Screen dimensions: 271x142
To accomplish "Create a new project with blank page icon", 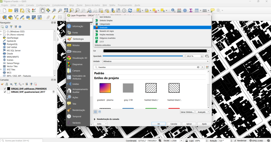I will click(x=4, y=11).
